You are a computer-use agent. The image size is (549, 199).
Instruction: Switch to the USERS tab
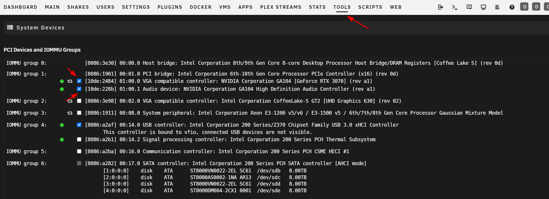106,7
